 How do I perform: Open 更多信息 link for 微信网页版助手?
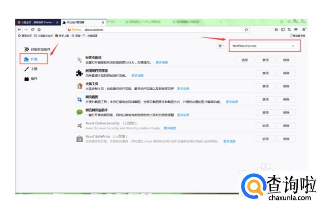tap(183, 115)
